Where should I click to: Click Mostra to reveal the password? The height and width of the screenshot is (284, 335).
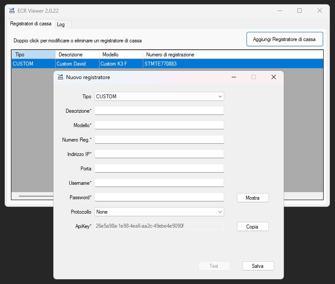coord(252,198)
